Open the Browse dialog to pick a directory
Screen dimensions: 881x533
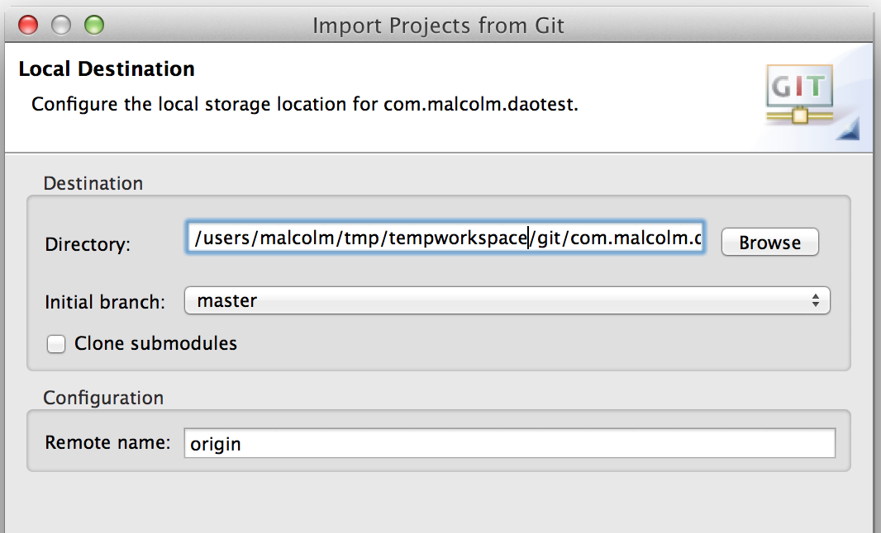[769, 242]
